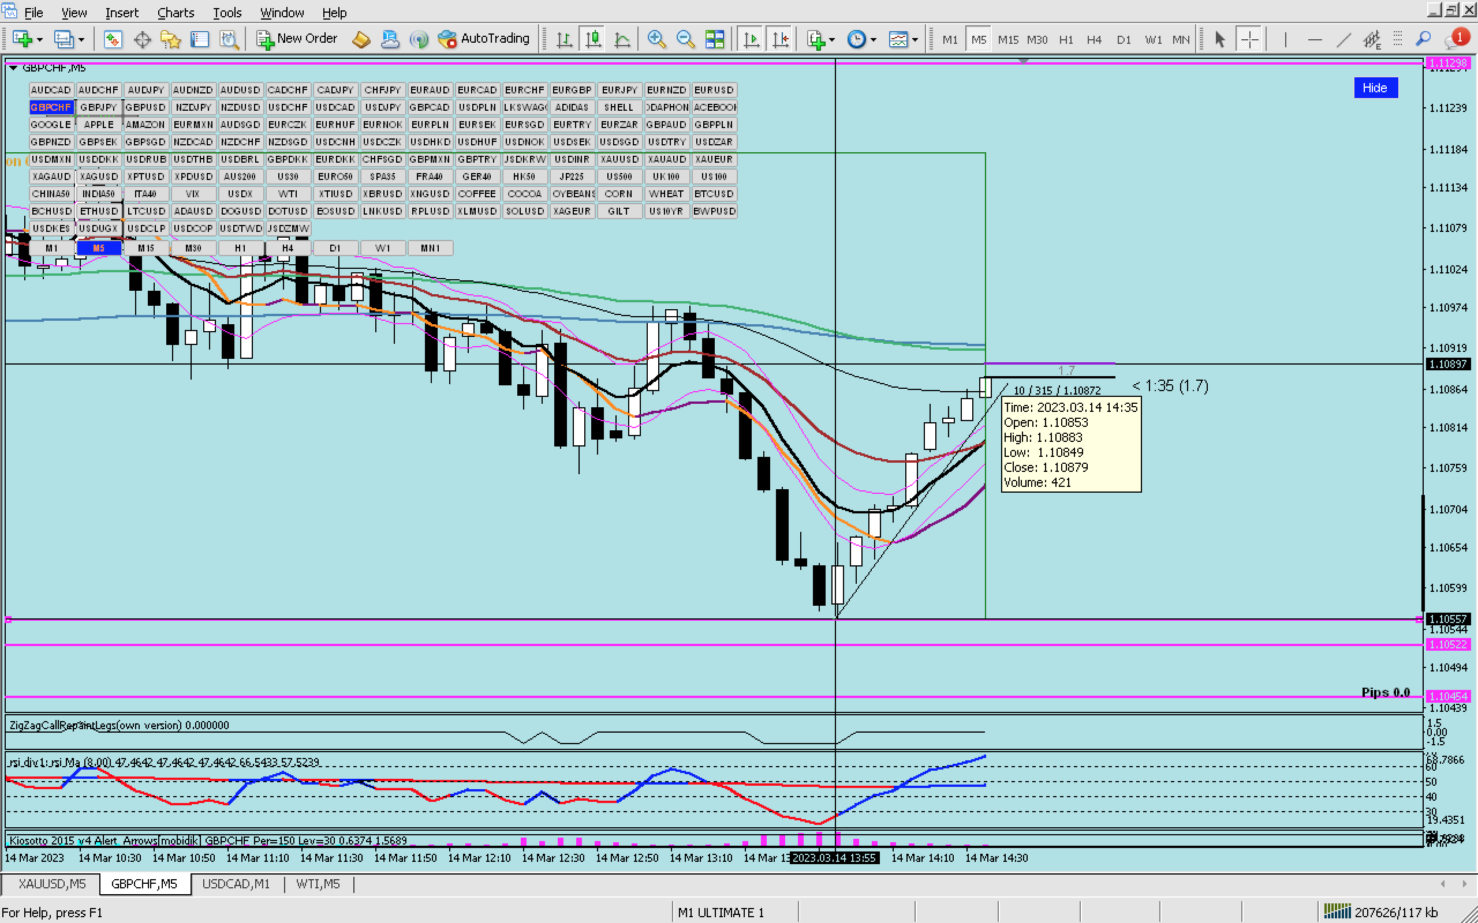Select the Trendline drawing tool

click(x=1343, y=39)
